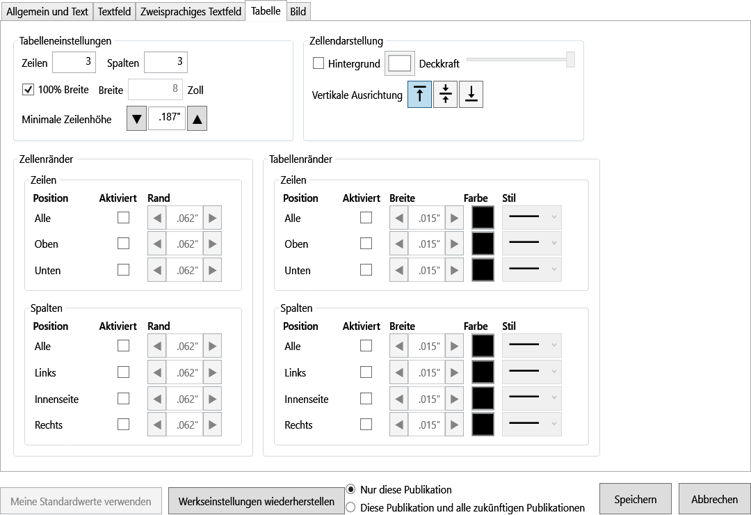The height and width of the screenshot is (515, 751).
Task: Decrease table border width for rows Unten
Action: click(399, 271)
